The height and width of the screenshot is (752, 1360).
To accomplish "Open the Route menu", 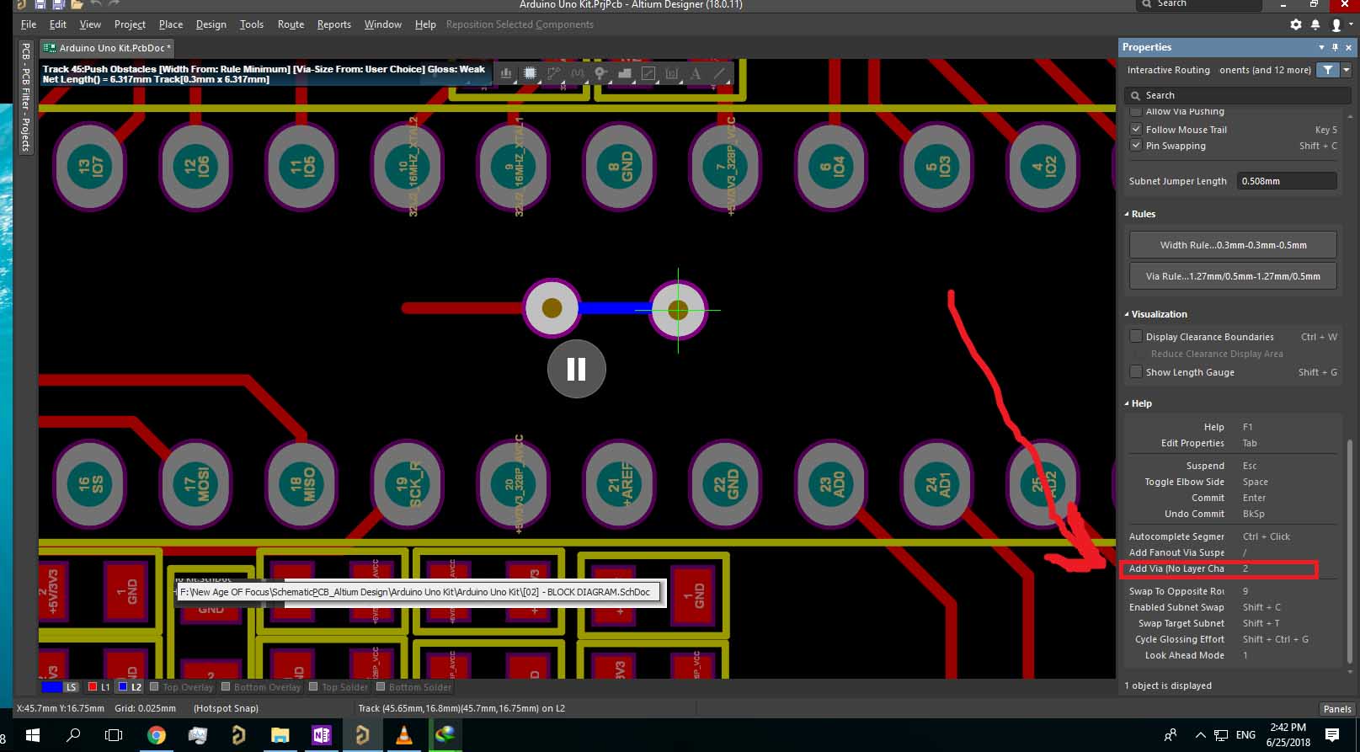I will click(x=291, y=24).
